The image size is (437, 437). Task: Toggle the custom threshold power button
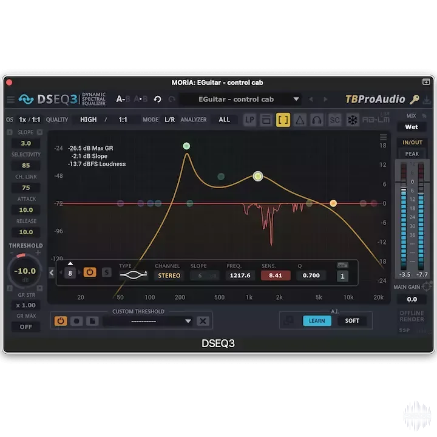coord(61,321)
